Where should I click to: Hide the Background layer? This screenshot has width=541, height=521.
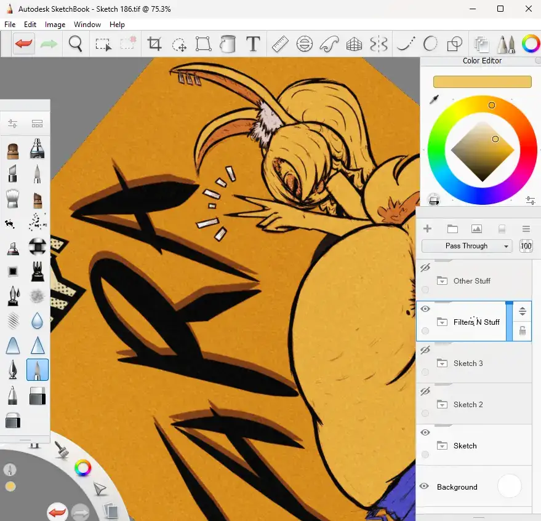pos(424,486)
